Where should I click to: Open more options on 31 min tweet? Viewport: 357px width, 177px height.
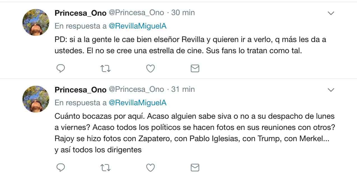point(331,90)
